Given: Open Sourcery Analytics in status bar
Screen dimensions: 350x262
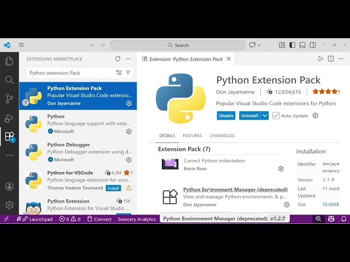Looking at the screenshot, I should pyautogui.click(x=137, y=219).
